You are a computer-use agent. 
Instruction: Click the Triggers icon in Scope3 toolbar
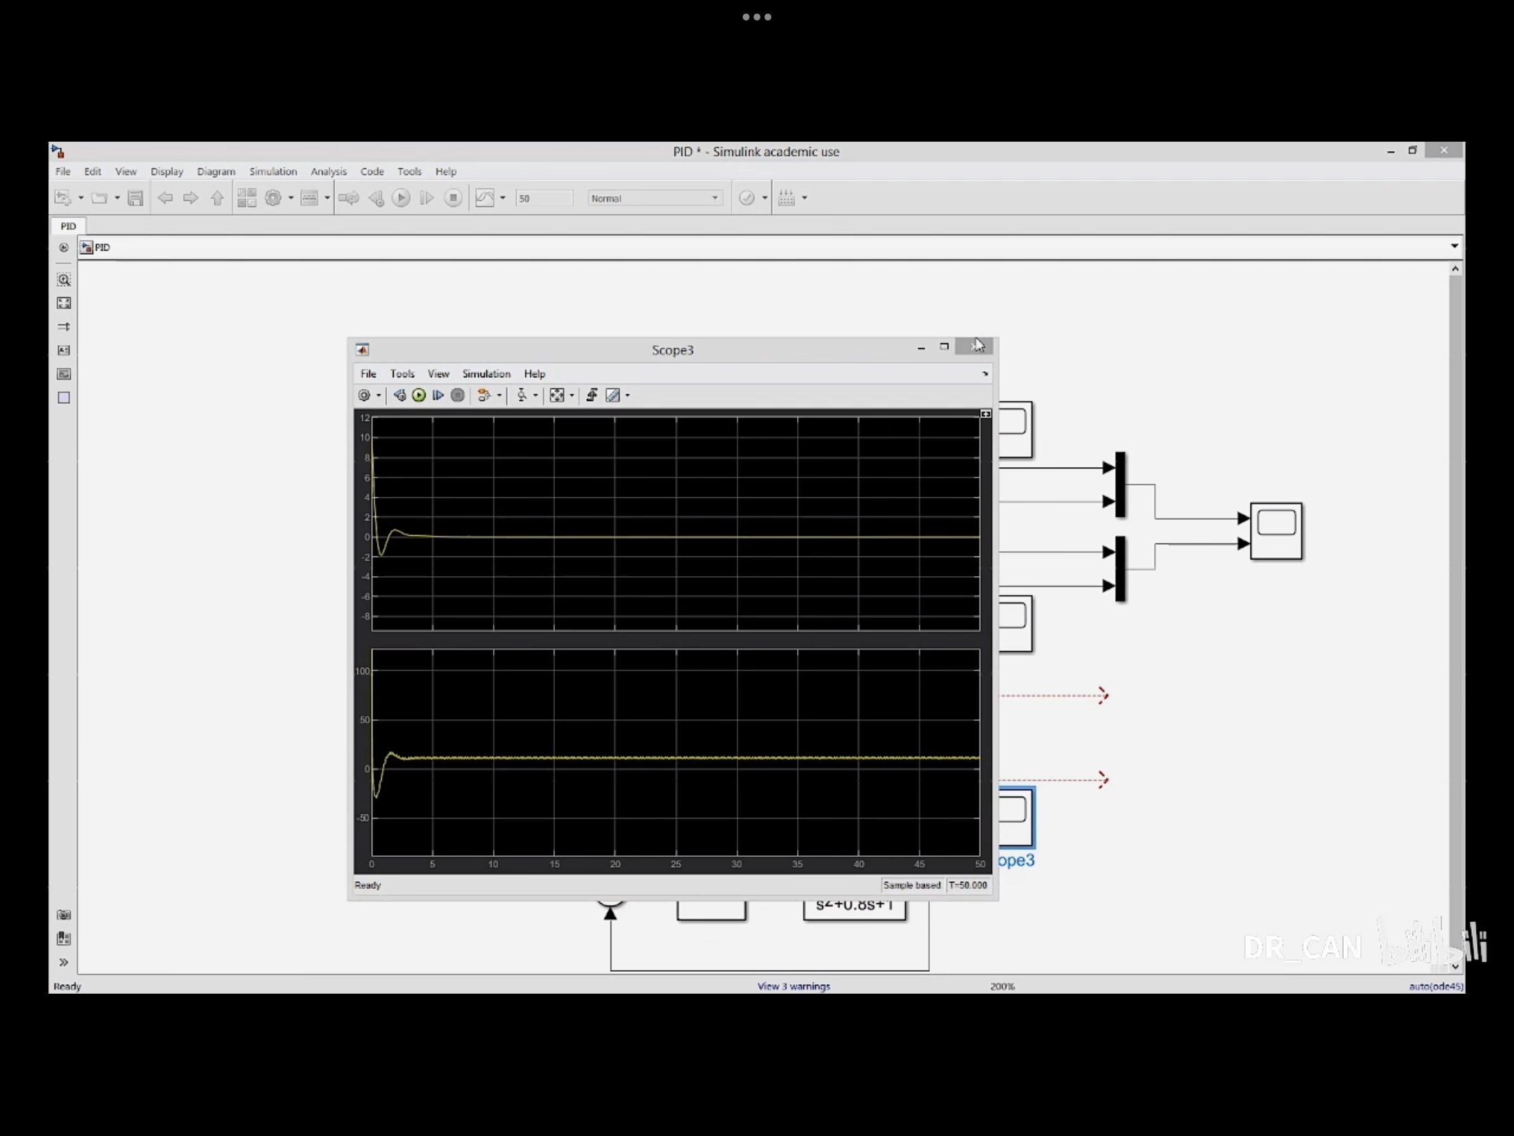click(x=522, y=395)
